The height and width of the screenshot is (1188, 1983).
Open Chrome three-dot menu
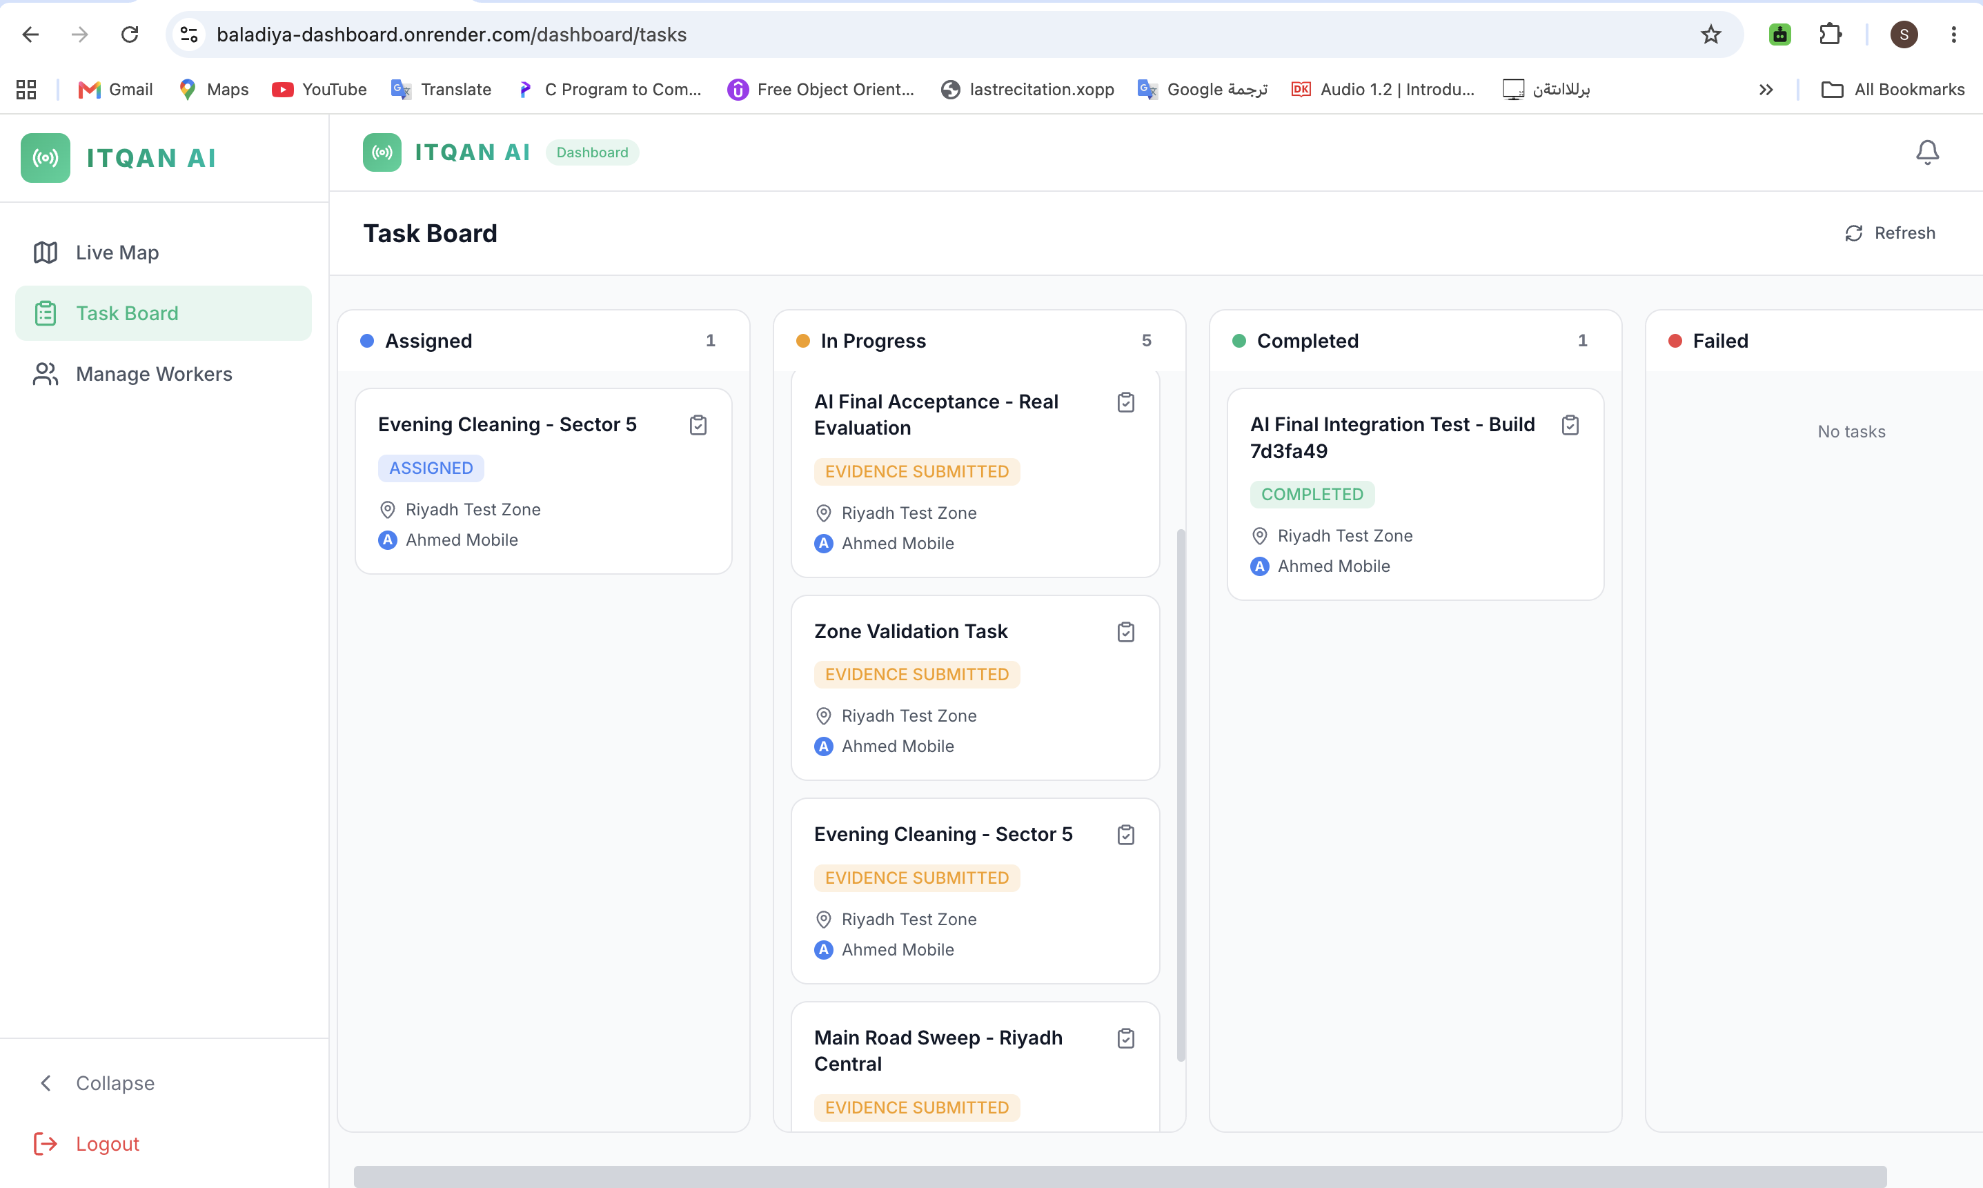(1953, 34)
